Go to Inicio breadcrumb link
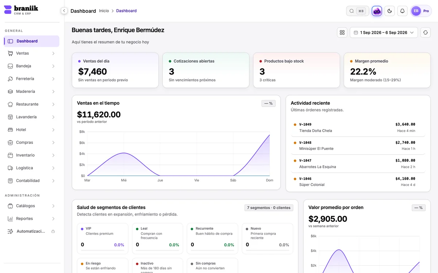This screenshot has height=273, width=438. pos(104,11)
